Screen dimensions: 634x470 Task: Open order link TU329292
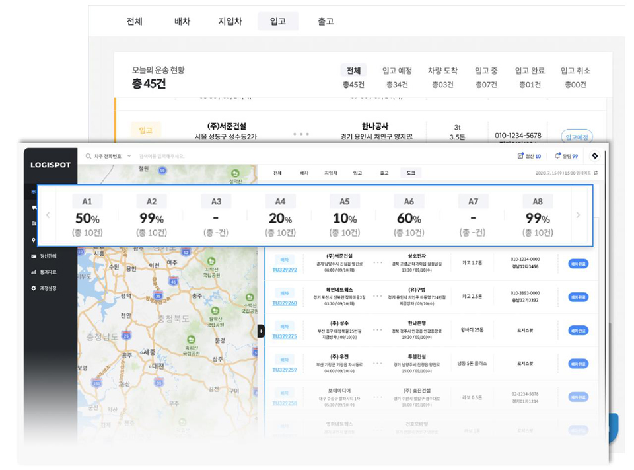(x=285, y=270)
